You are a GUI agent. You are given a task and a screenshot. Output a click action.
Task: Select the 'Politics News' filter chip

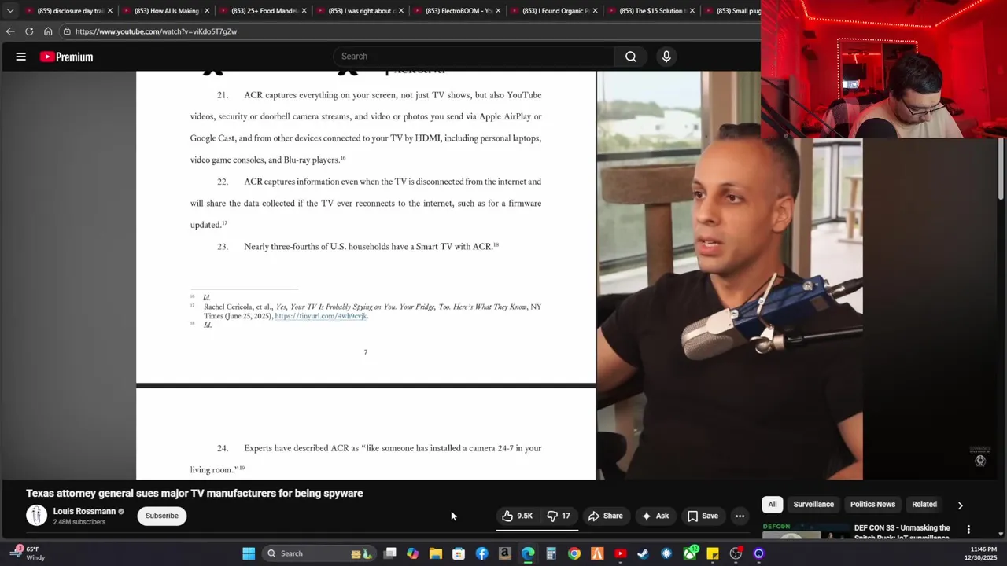872,505
